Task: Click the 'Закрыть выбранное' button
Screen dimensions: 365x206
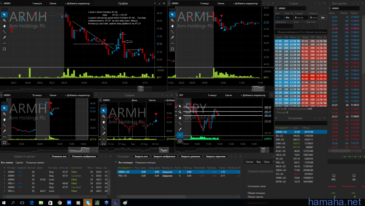Action: 164,156
